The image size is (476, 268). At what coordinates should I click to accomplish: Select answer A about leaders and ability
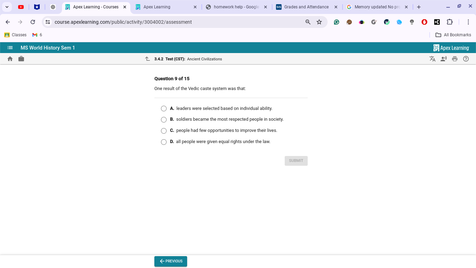[x=164, y=109]
